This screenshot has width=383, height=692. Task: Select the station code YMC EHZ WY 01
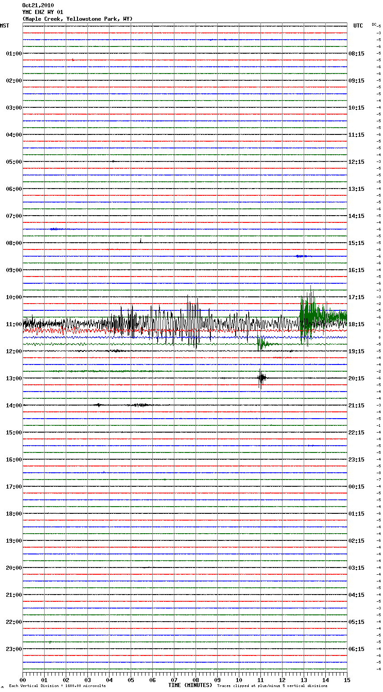pos(43,12)
